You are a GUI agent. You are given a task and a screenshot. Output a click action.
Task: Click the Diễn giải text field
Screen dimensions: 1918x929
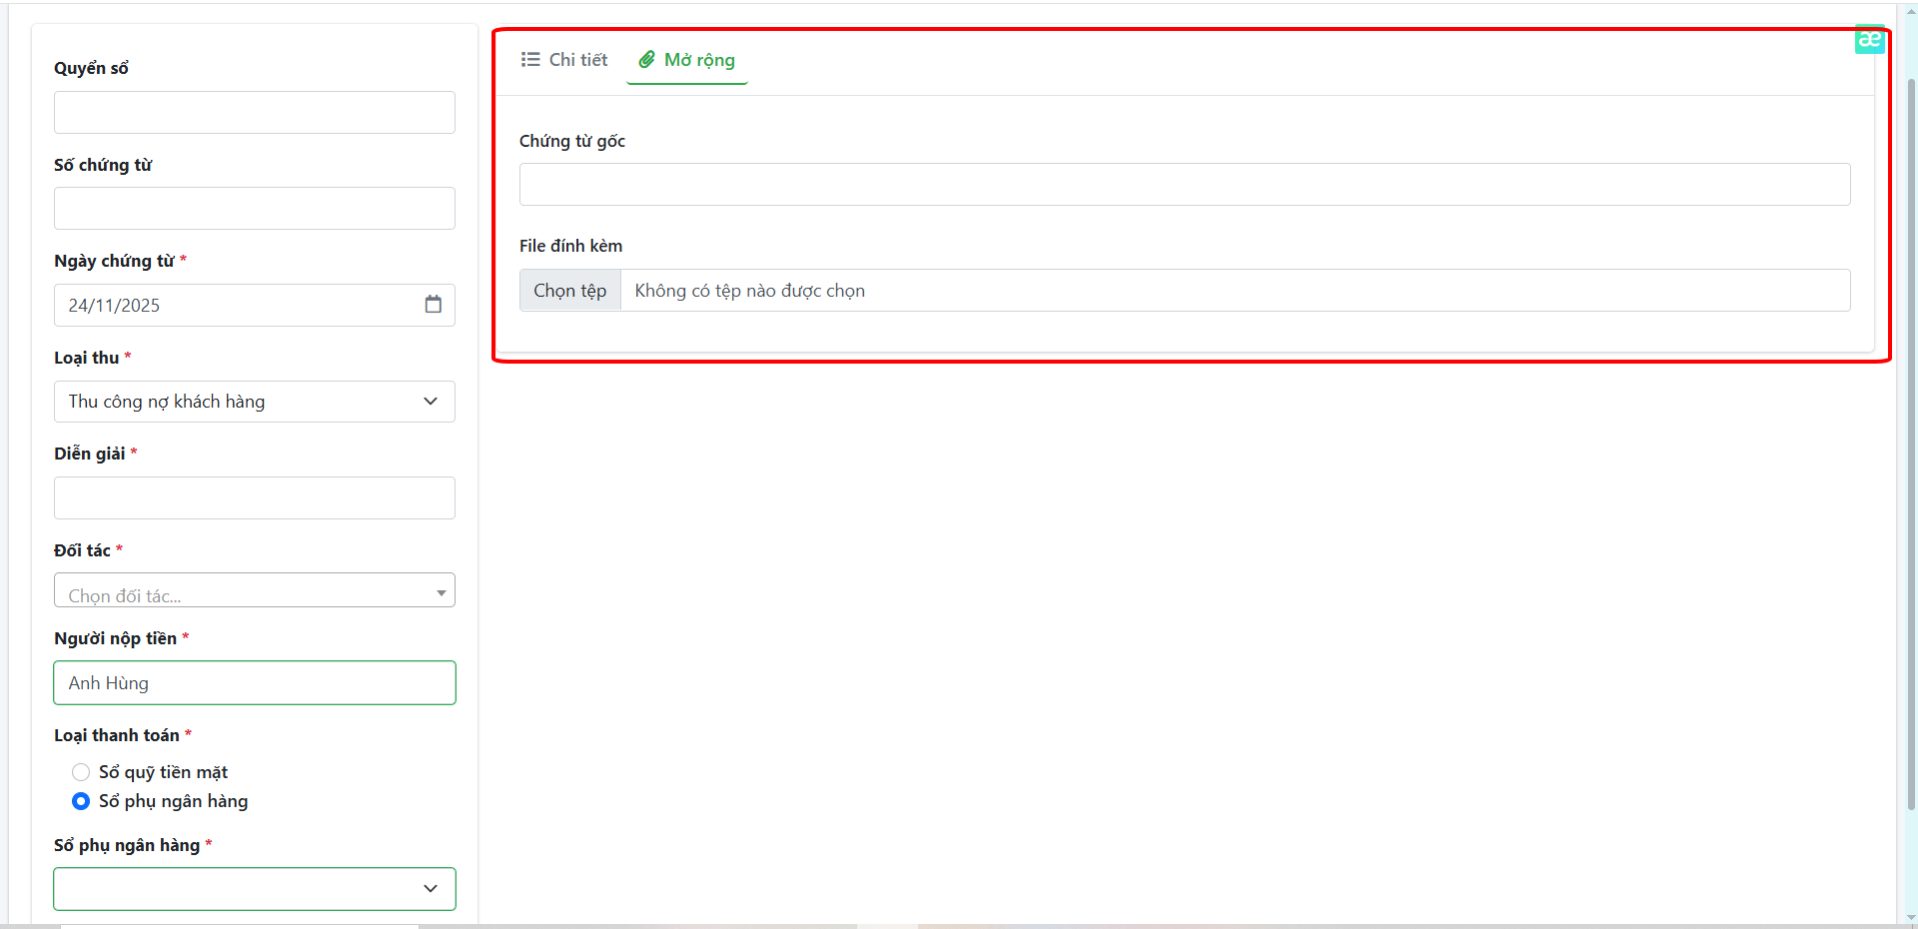coord(254,498)
